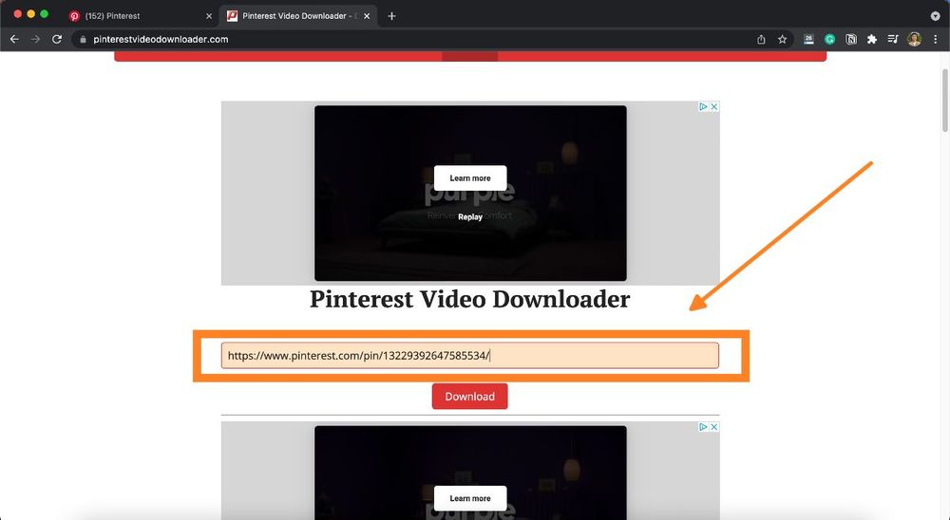Open the Extensions puzzle-piece menu
The width and height of the screenshot is (950, 520).
coord(872,39)
